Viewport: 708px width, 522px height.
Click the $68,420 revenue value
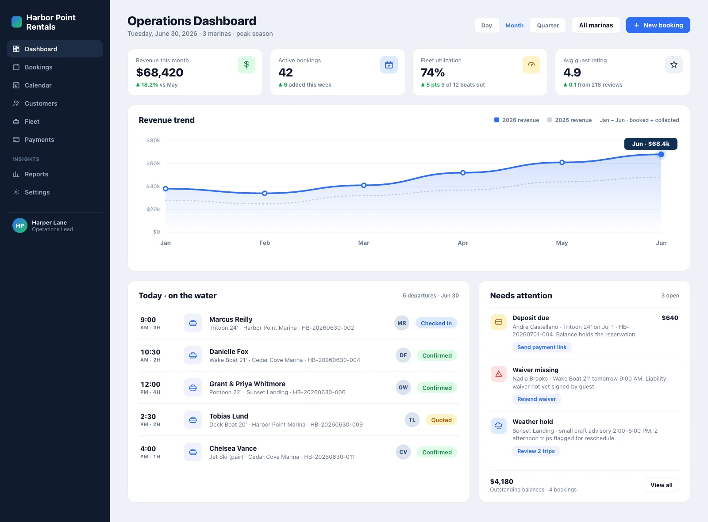click(x=160, y=72)
